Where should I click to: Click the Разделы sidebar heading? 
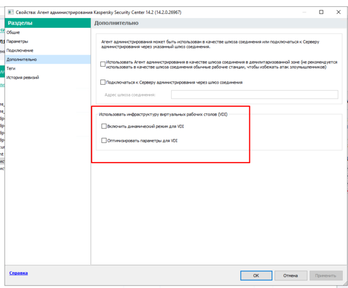[x=20, y=23]
